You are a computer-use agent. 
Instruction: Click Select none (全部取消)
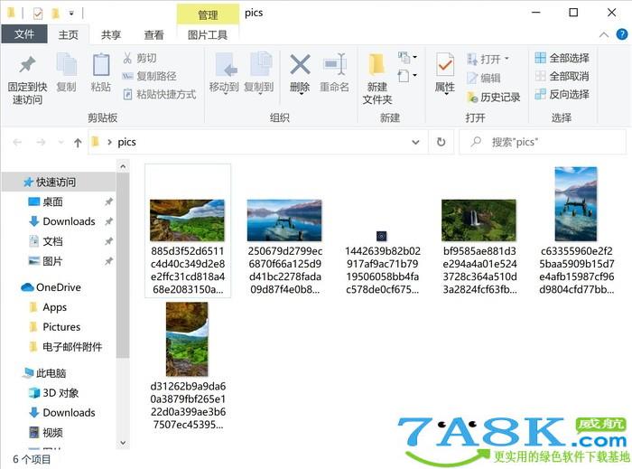(x=562, y=76)
